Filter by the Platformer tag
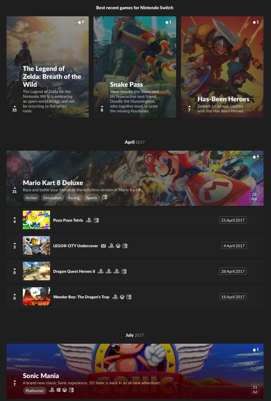This screenshot has height=401, width=271. 35,391
